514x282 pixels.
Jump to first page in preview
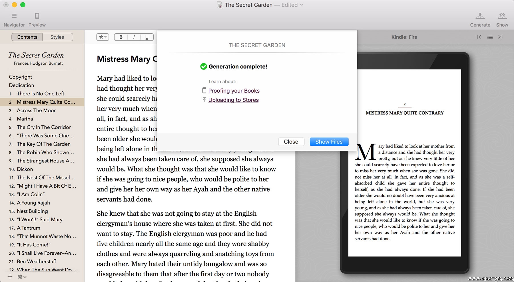(x=479, y=37)
